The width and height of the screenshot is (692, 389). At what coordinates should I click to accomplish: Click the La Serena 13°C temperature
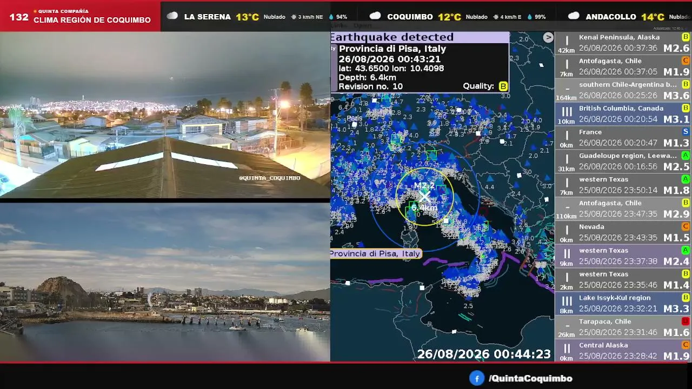point(247,17)
